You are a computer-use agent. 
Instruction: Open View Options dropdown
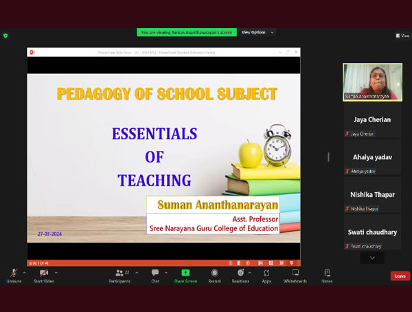(257, 32)
